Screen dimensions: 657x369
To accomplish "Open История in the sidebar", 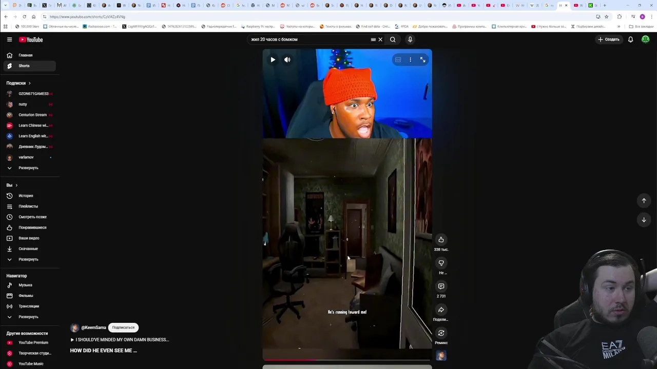I will point(29,196).
